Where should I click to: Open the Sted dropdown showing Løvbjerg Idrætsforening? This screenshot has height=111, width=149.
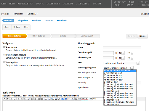(x=121, y=63)
